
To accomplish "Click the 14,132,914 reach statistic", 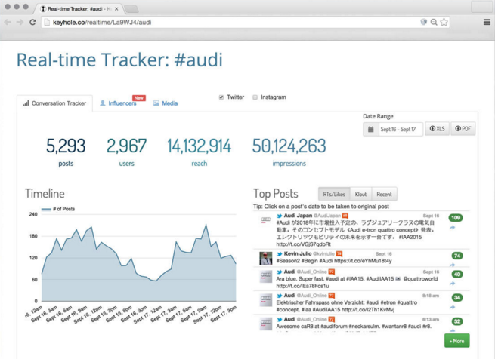I will coord(200,152).
